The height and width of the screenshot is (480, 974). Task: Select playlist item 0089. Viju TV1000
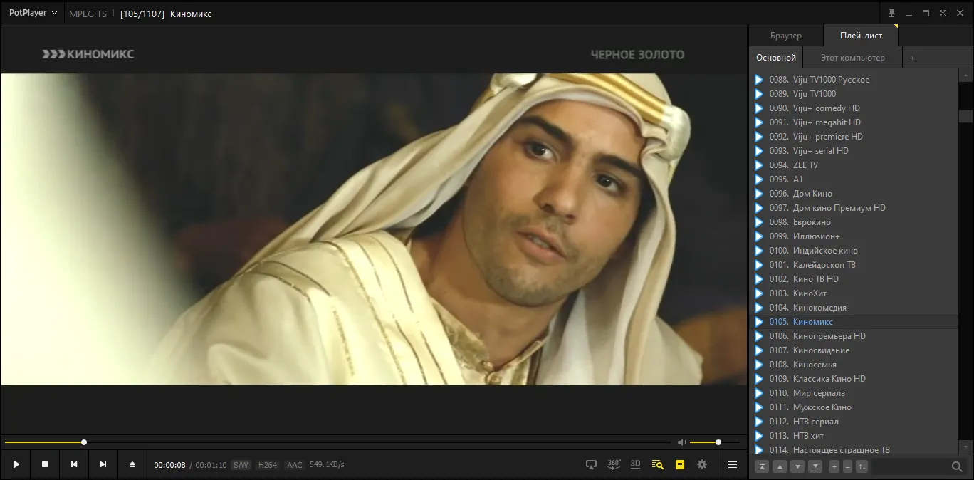pos(854,94)
